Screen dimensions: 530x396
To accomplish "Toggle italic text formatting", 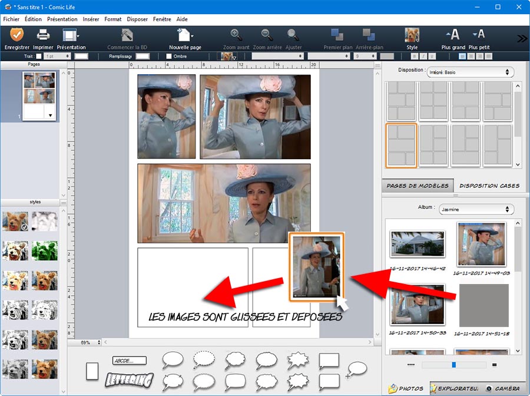I will tap(423, 56).
